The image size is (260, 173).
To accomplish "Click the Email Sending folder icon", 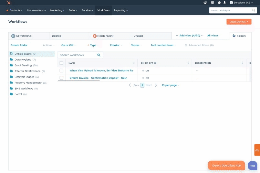I will tap(11, 65).
